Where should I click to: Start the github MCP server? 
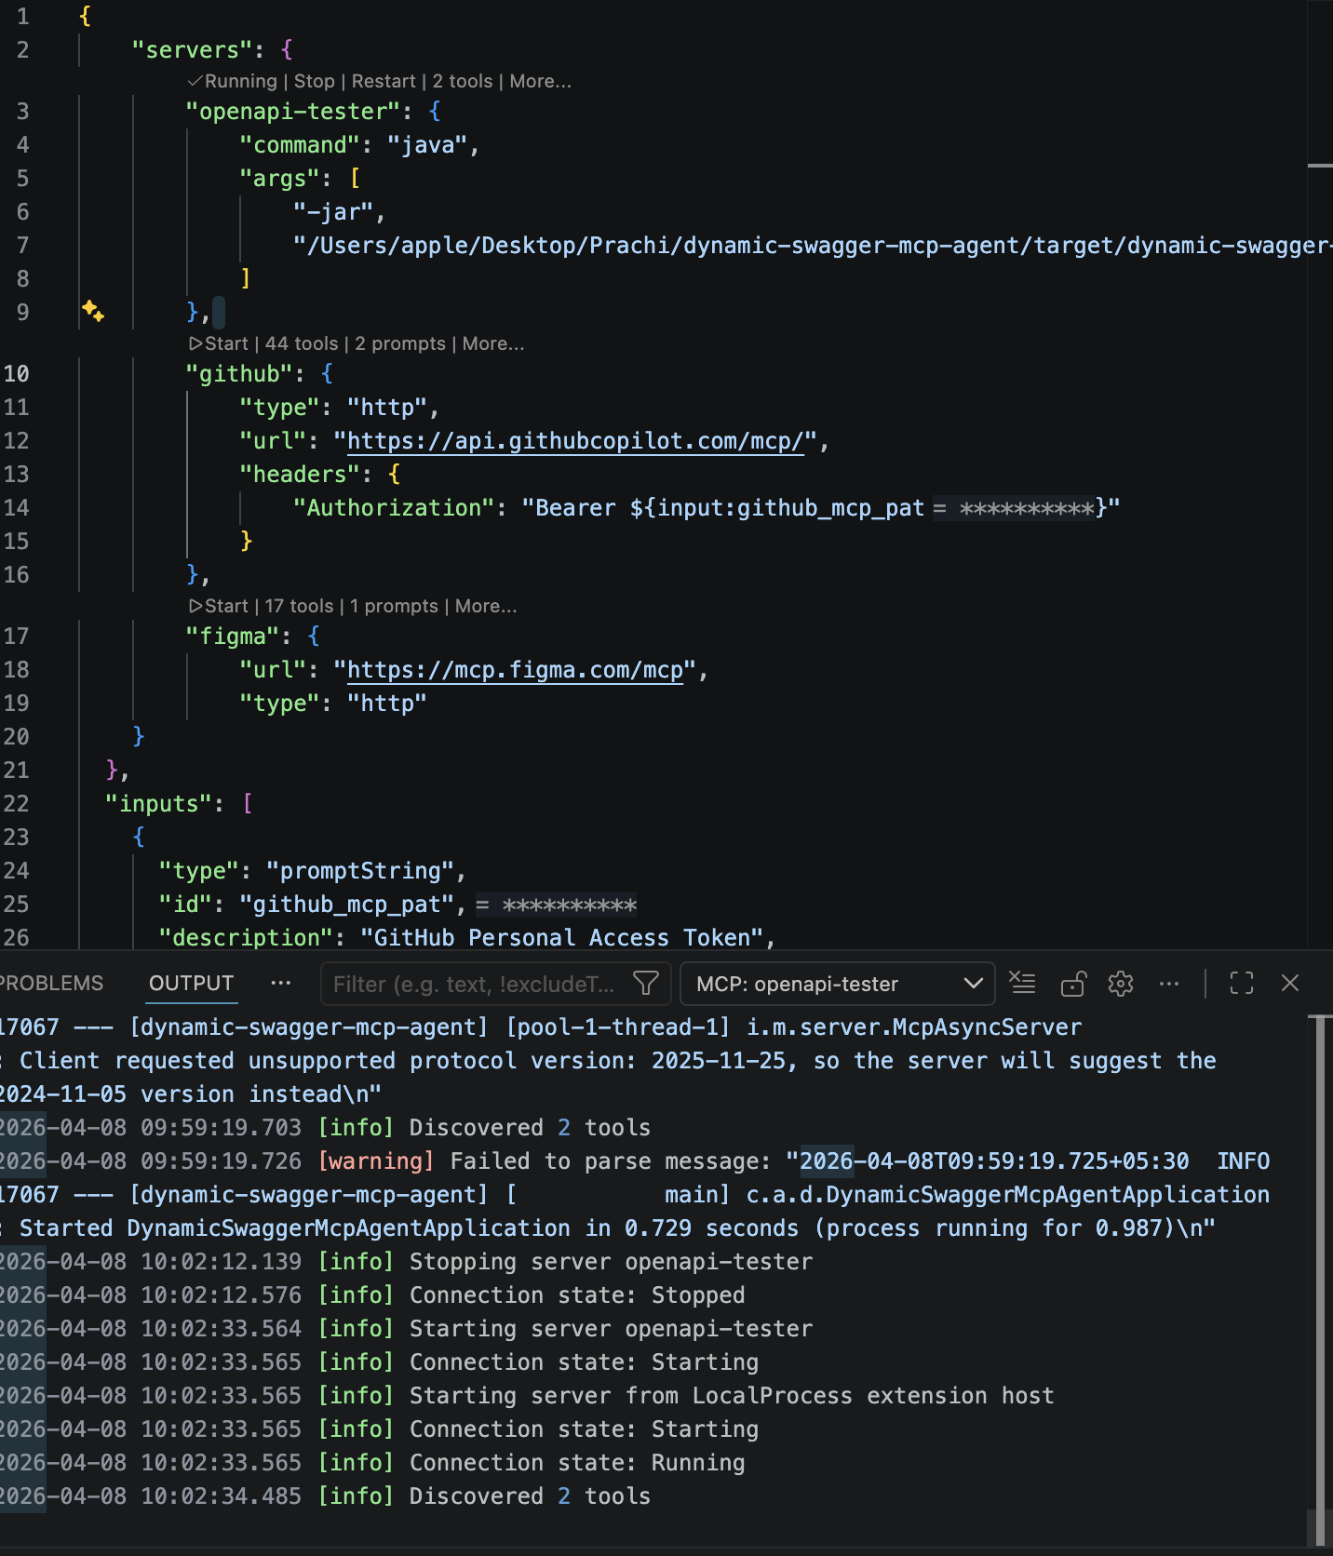tap(219, 343)
